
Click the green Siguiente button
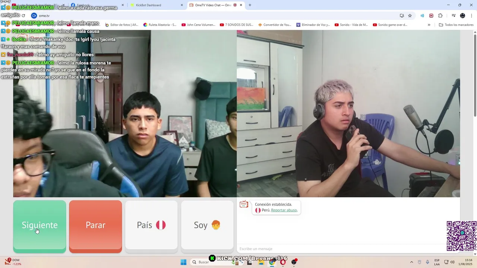(40, 226)
